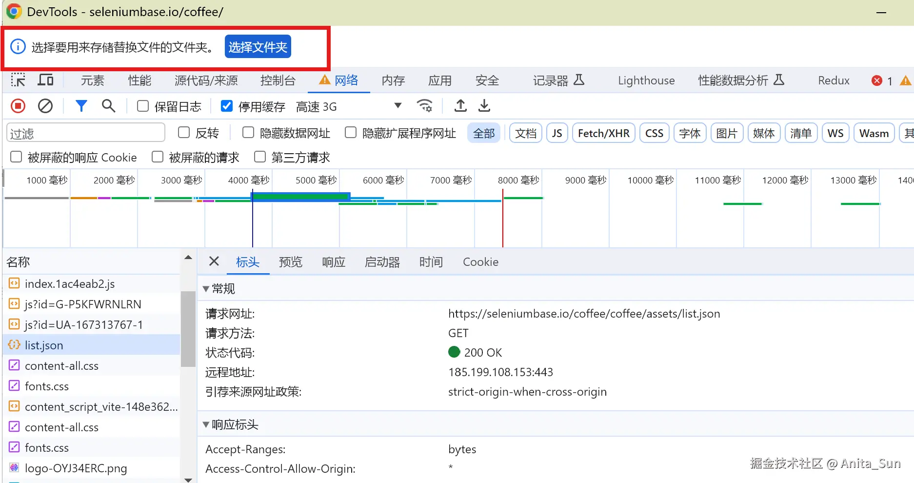Viewport: 914px width, 483px height.
Task: Open the 记录器 panel tab
Action: pos(558,80)
